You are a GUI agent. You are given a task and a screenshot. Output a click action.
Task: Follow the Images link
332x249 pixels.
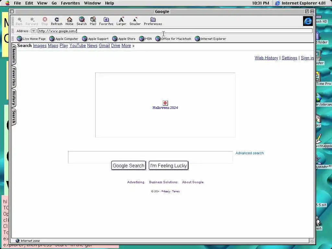pos(40,45)
